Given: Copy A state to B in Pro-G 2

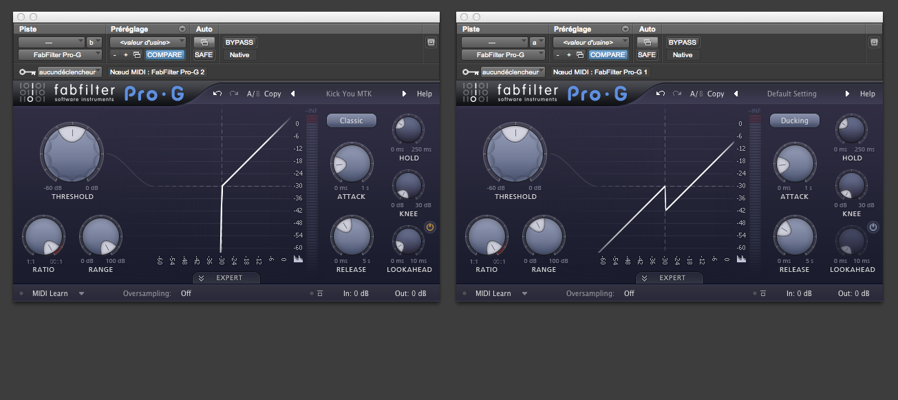Looking at the screenshot, I should pyautogui.click(x=273, y=94).
